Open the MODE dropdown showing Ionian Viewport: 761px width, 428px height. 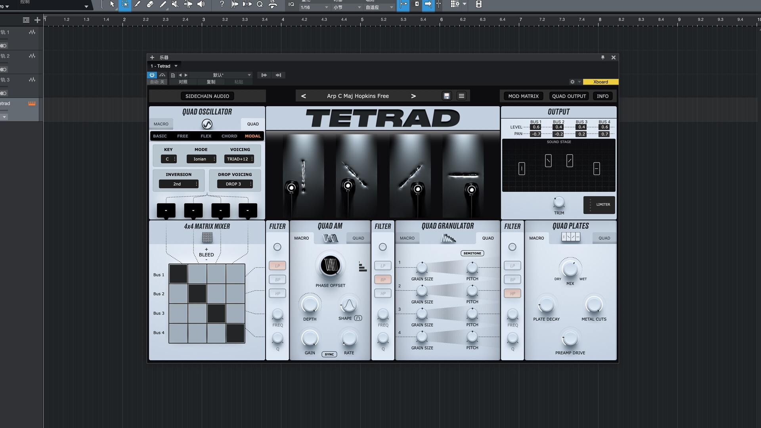point(201,159)
